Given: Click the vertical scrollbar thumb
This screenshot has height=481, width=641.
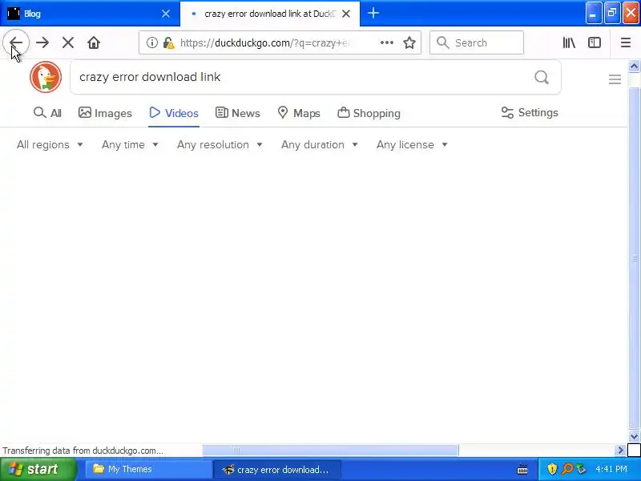Looking at the screenshot, I should (x=634, y=257).
